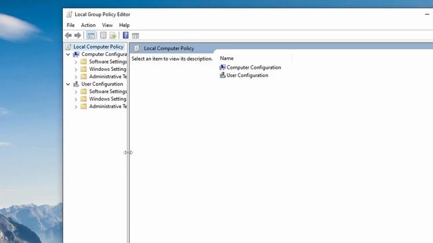433x243 pixels.
Task: Click Local Group Policy Editor title icon
Action: click(x=69, y=14)
